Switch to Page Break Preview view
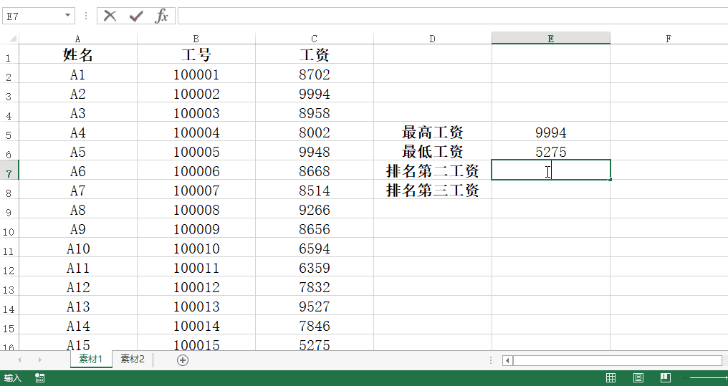Viewport: 728px width, 386px height. coord(665,377)
